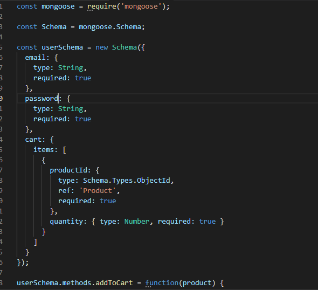Image resolution: width=318 pixels, height=290 pixels.
Task: Click true value in password's required
Action: click(x=83, y=119)
